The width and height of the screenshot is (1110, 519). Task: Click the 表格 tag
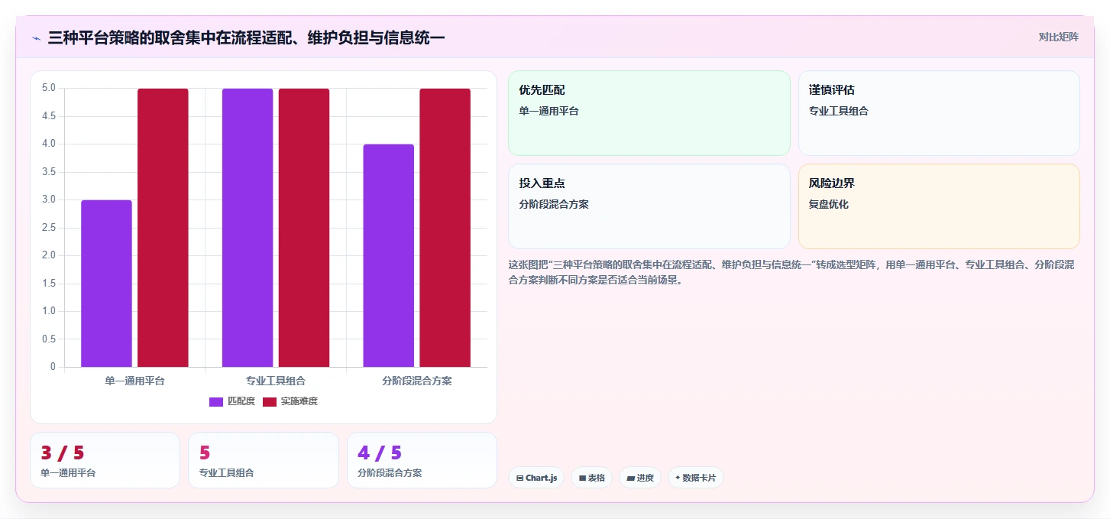click(591, 478)
